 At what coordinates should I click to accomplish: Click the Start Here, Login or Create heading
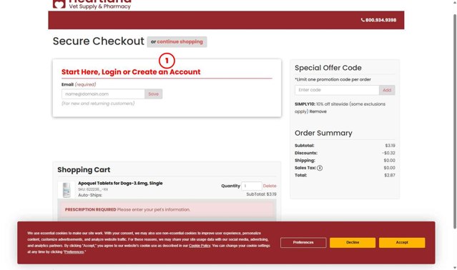click(131, 72)
